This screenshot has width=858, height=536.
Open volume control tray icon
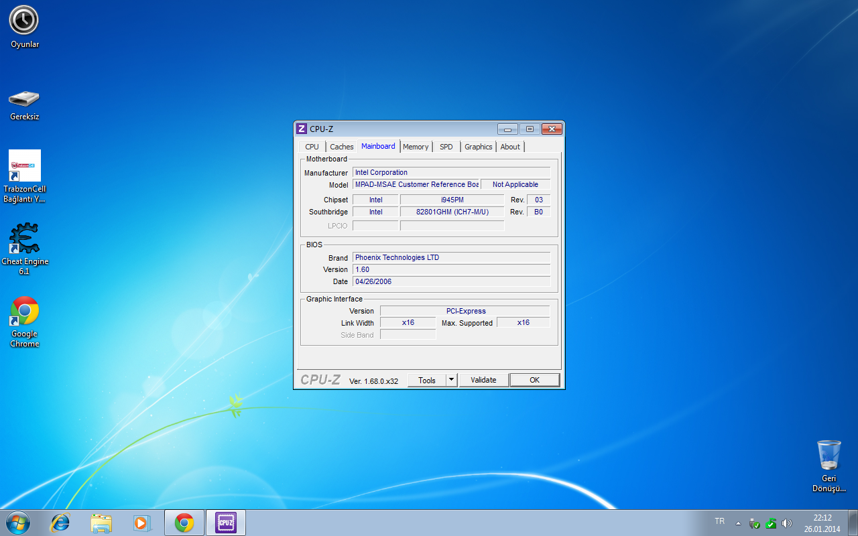point(787,523)
